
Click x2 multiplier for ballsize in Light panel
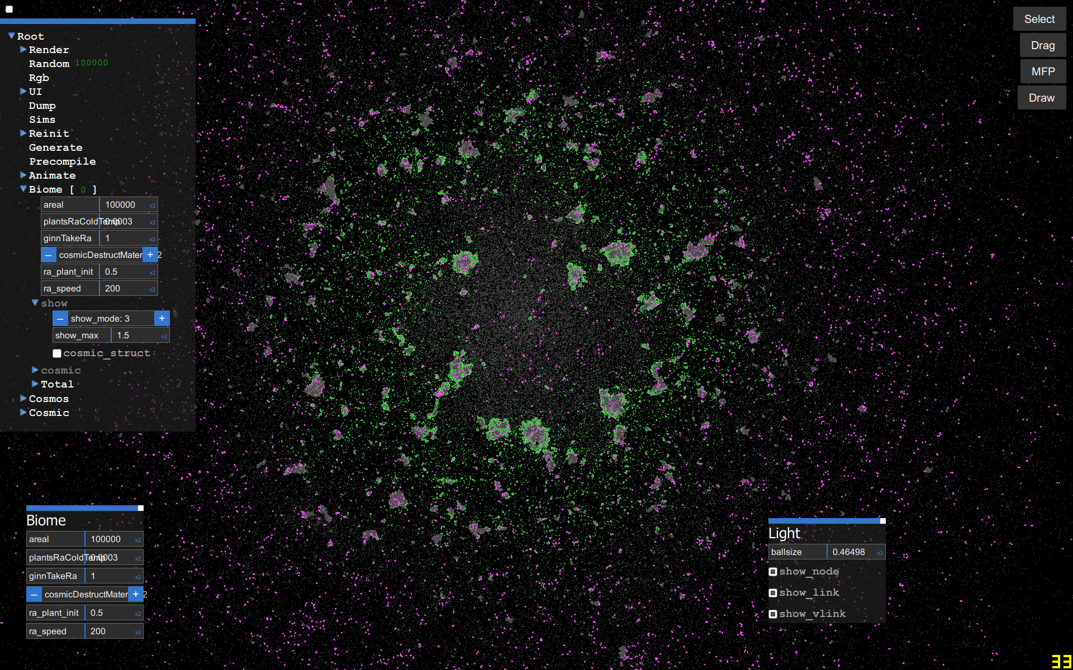880,553
